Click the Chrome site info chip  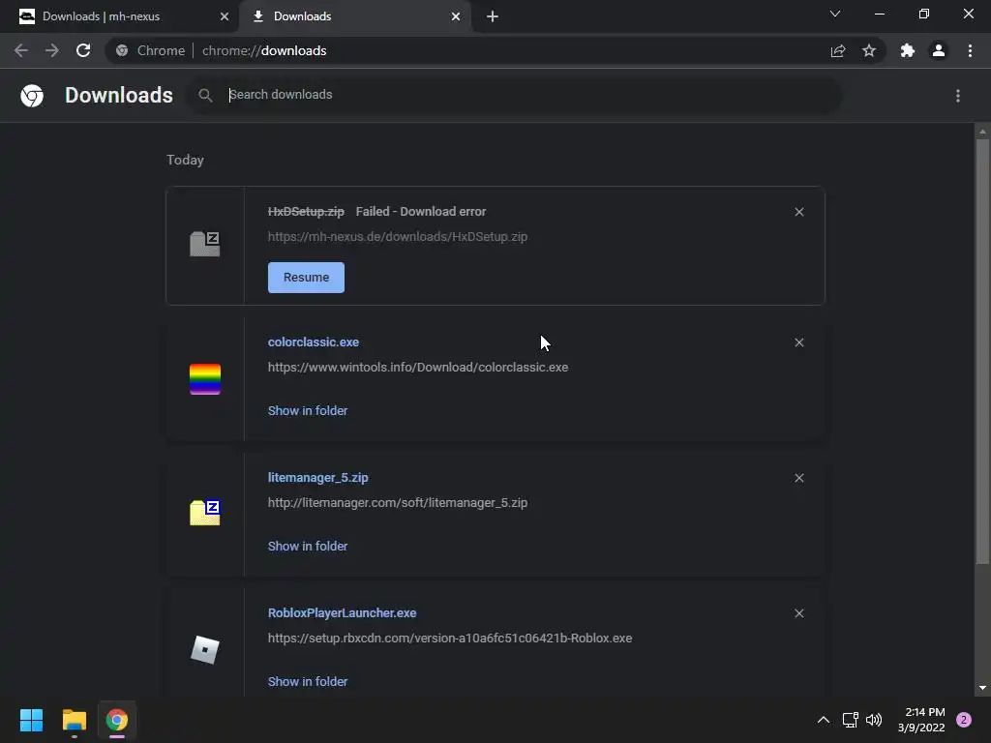[150, 50]
